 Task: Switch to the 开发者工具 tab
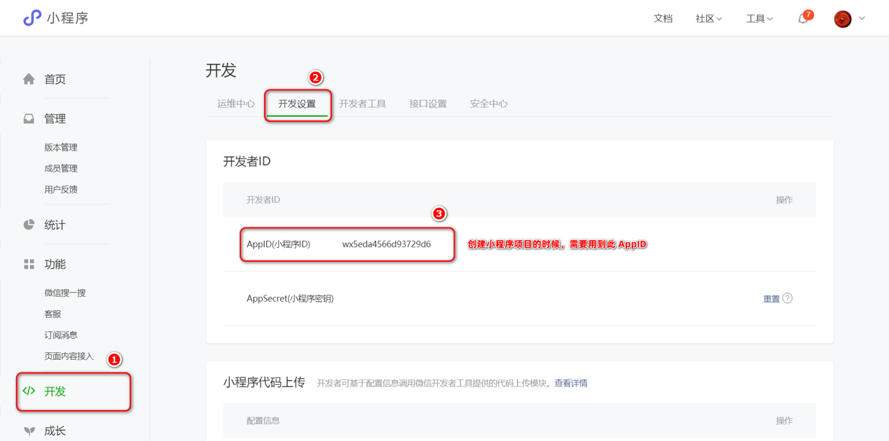[x=363, y=104]
